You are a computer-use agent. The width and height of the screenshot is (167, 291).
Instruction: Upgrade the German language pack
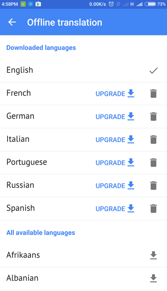point(115,117)
